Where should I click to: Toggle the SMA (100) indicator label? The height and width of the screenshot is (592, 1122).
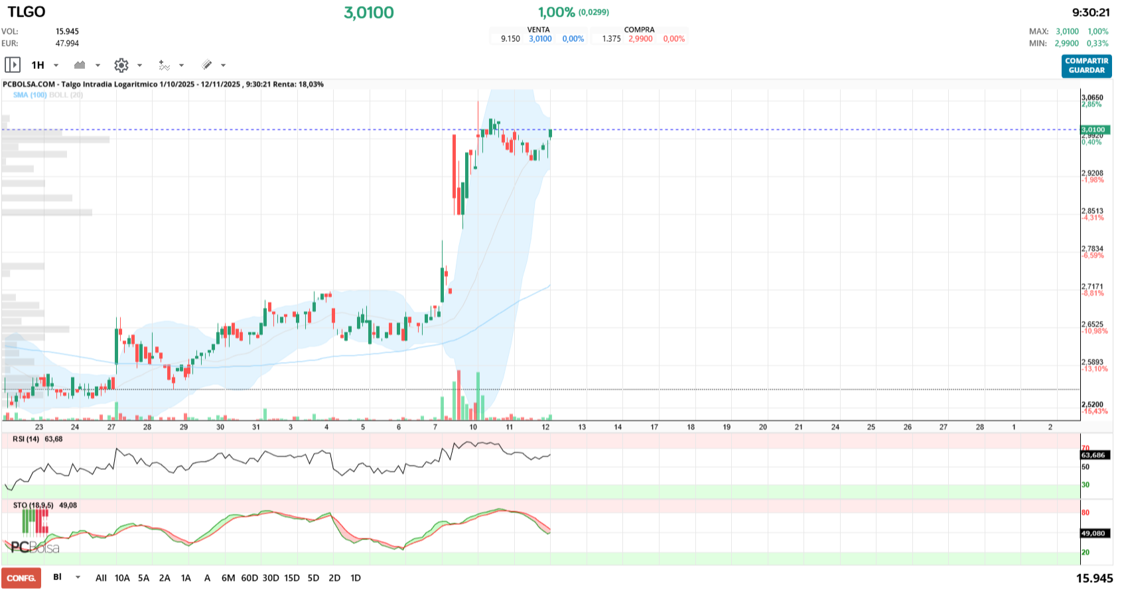pos(30,95)
